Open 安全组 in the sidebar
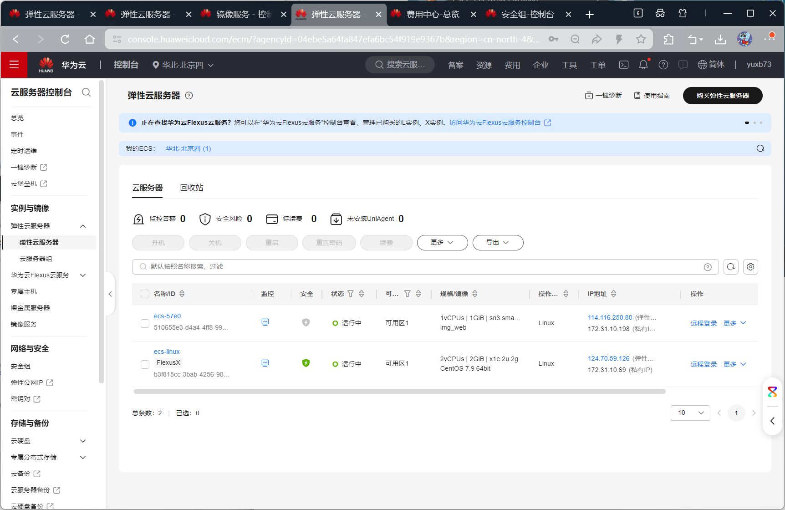 20,366
